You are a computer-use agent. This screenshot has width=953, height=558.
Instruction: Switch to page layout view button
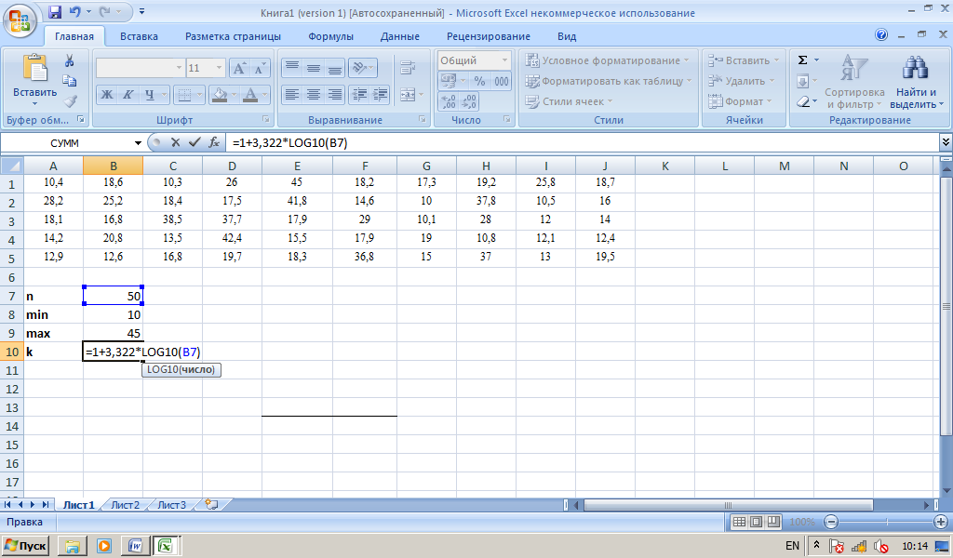[x=756, y=522]
